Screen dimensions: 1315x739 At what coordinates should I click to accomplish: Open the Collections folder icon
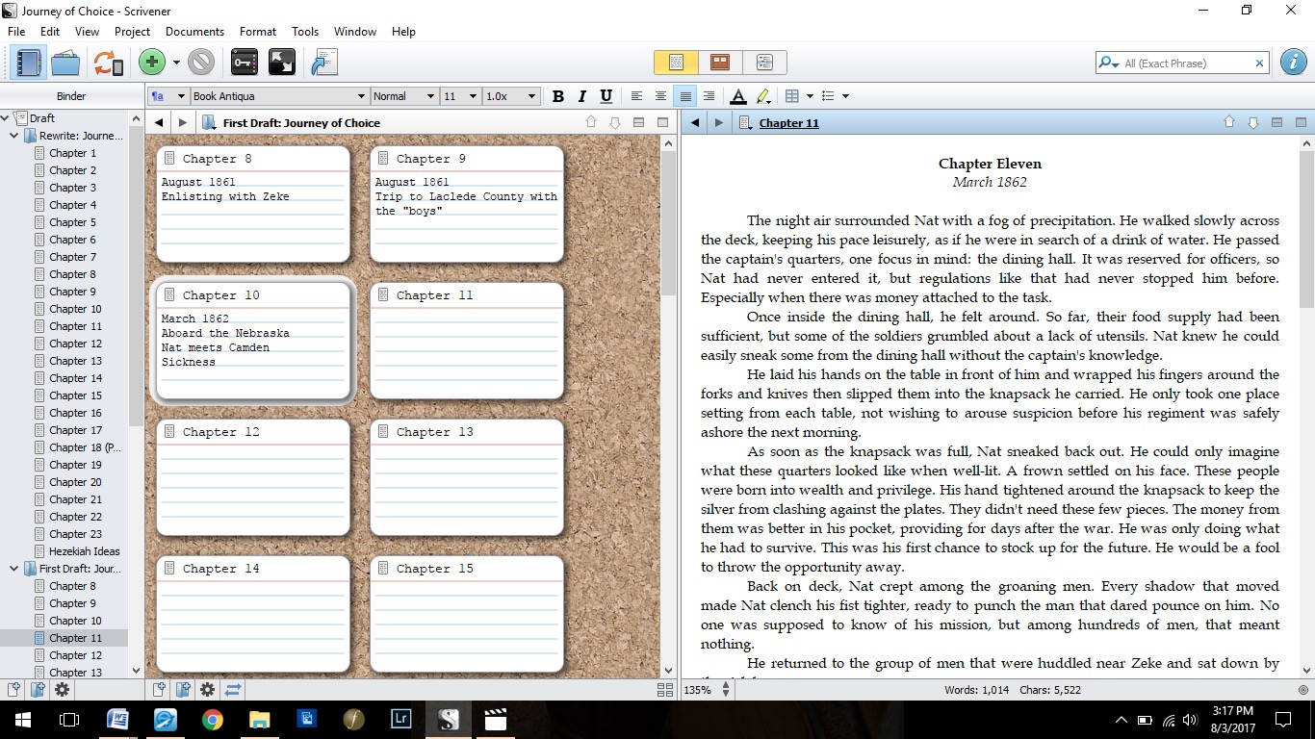[x=65, y=64]
